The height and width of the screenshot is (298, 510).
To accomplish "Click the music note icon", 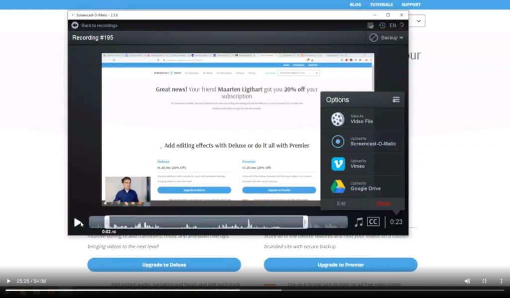I will point(359,222).
